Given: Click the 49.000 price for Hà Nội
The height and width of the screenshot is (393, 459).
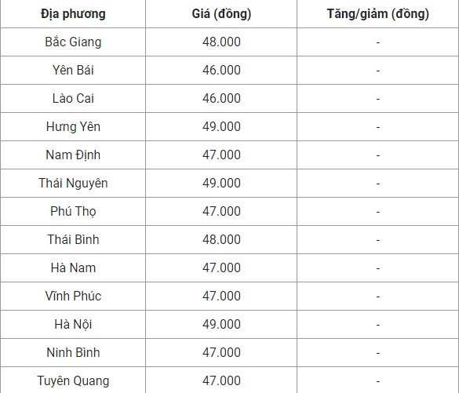Looking at the screenshot, I should (x=221, y=325).
